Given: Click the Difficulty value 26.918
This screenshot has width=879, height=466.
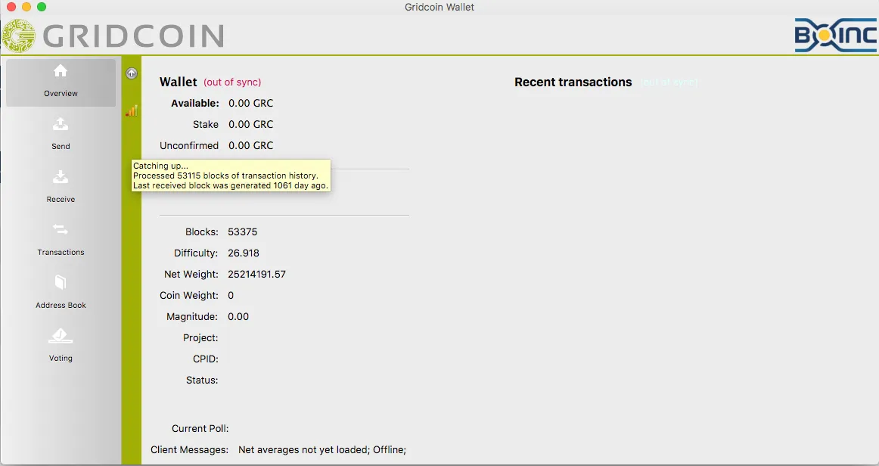Looking at the screenshot, I should 244,253.
